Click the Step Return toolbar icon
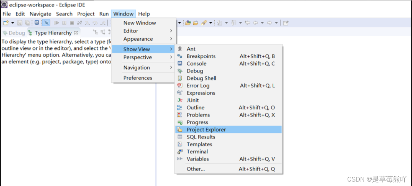 click(103, 23)
